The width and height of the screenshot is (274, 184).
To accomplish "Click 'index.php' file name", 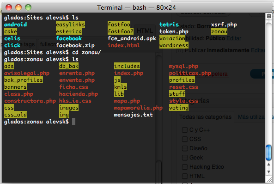I will 128,73.
